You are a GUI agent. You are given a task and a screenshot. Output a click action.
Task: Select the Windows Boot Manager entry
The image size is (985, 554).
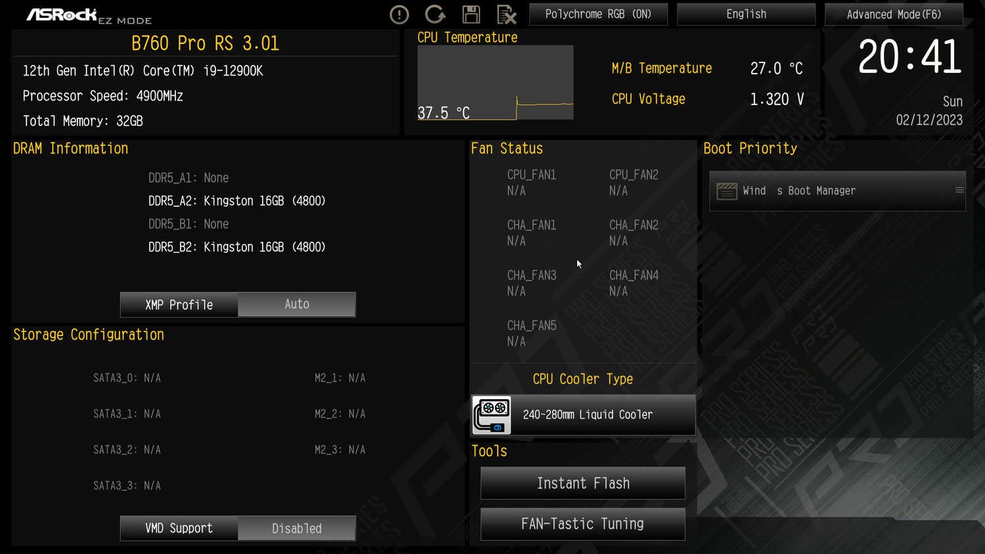coord(837,191)
